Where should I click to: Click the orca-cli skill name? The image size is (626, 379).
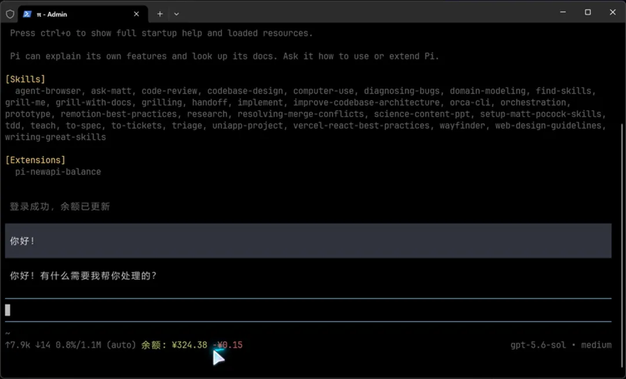pyautogui.click(x=470, y=102)
